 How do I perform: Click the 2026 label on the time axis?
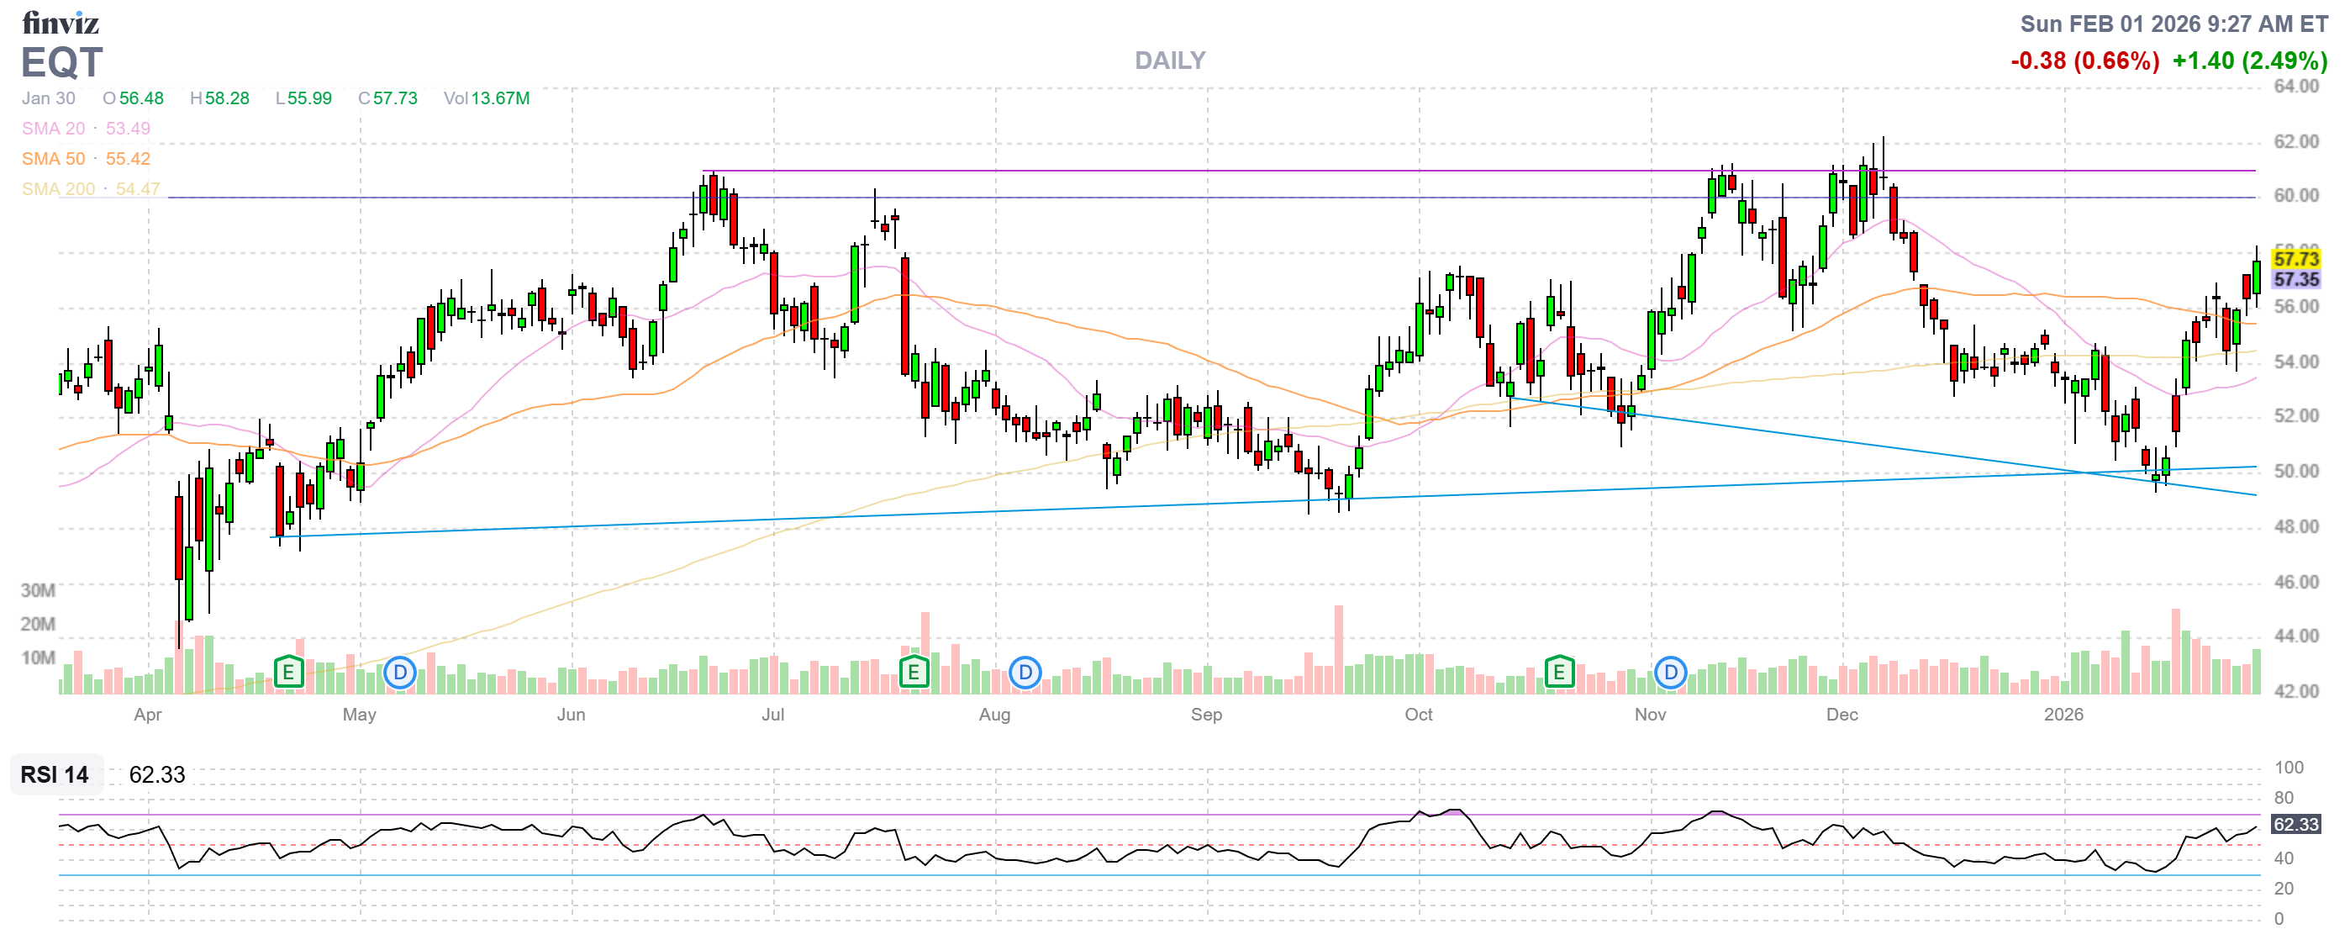[x=2063, y=715]
